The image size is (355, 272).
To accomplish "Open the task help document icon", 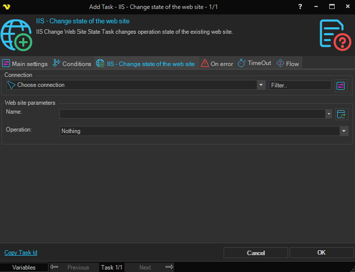I will pos(335,35).
